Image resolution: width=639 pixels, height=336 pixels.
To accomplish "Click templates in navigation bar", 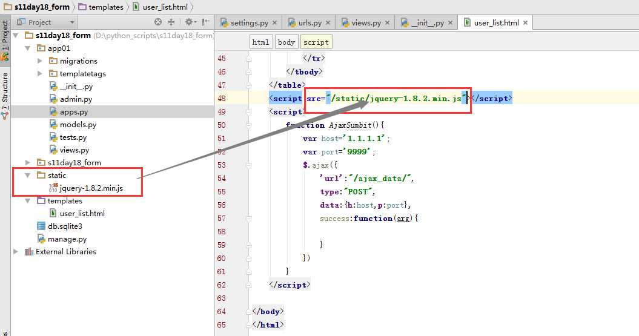I will 101,7.
